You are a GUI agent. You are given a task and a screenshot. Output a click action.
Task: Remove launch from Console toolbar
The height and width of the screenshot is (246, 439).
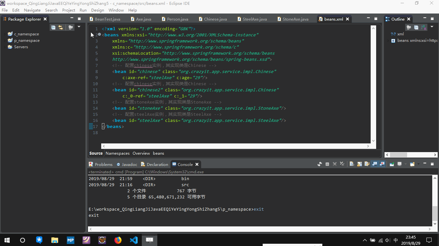click(x=335, y=164)
